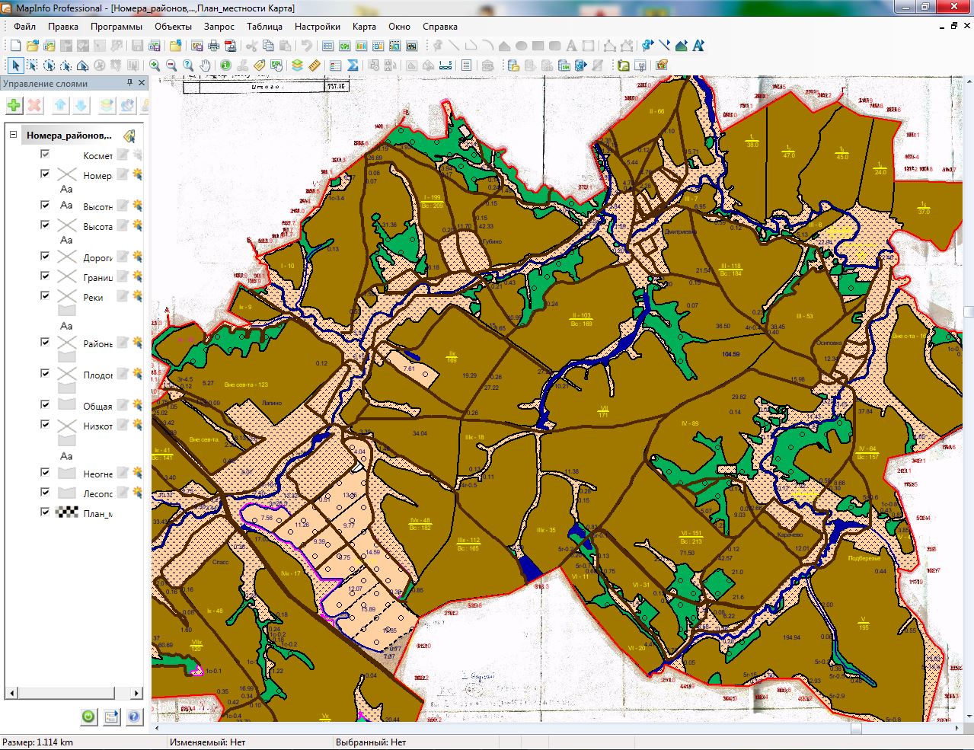The height and width of the screenshot is (750, 974).
Task: Toggle the План_м raster layer checkbox
Action: point(45,512)
